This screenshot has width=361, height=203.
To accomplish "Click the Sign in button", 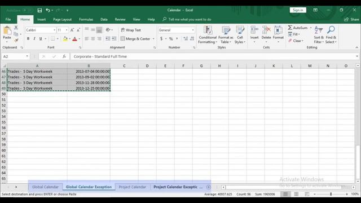I will click(x=298, y=10).
